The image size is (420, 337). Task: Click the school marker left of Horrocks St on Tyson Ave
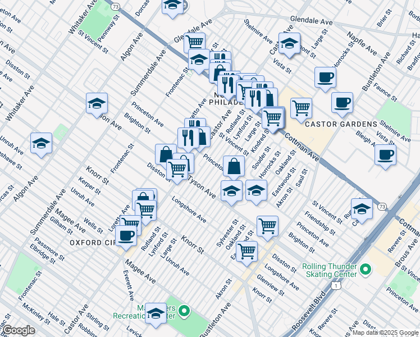pyautogui.click(x=232, y=192)
